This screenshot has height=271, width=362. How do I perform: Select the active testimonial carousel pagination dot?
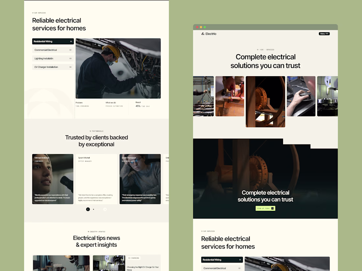(93, 209)
